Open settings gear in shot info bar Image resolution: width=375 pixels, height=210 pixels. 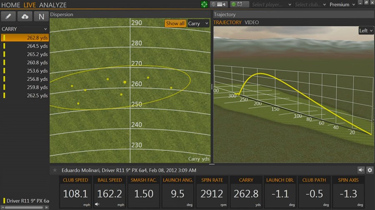(370, 170)
